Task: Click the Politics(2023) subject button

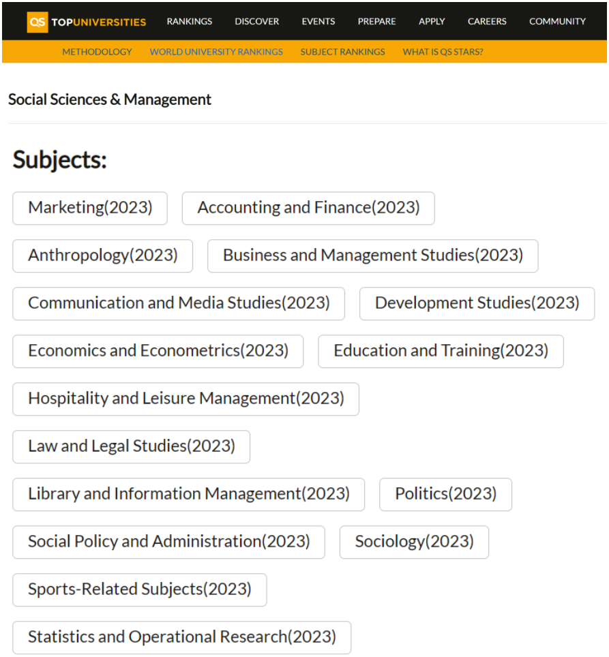Action: [445, 494]
